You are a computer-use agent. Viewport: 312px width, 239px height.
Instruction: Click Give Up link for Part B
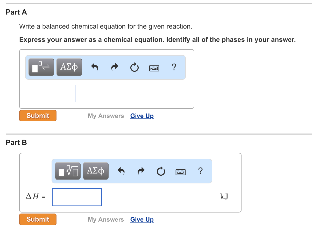point(142,220)
